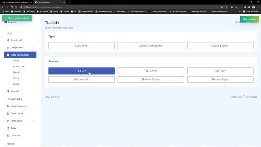The width and height of the screenshot is (261, 147).
Task: Close the active soengsouy.com tab
Action: click(64, 2)
